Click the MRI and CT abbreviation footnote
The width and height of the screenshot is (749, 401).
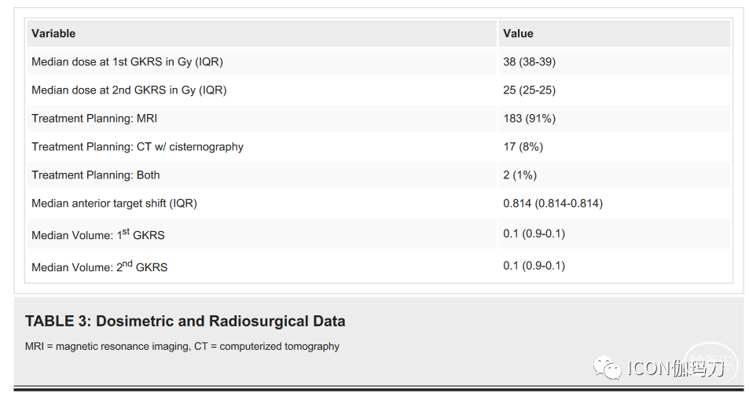182,346
